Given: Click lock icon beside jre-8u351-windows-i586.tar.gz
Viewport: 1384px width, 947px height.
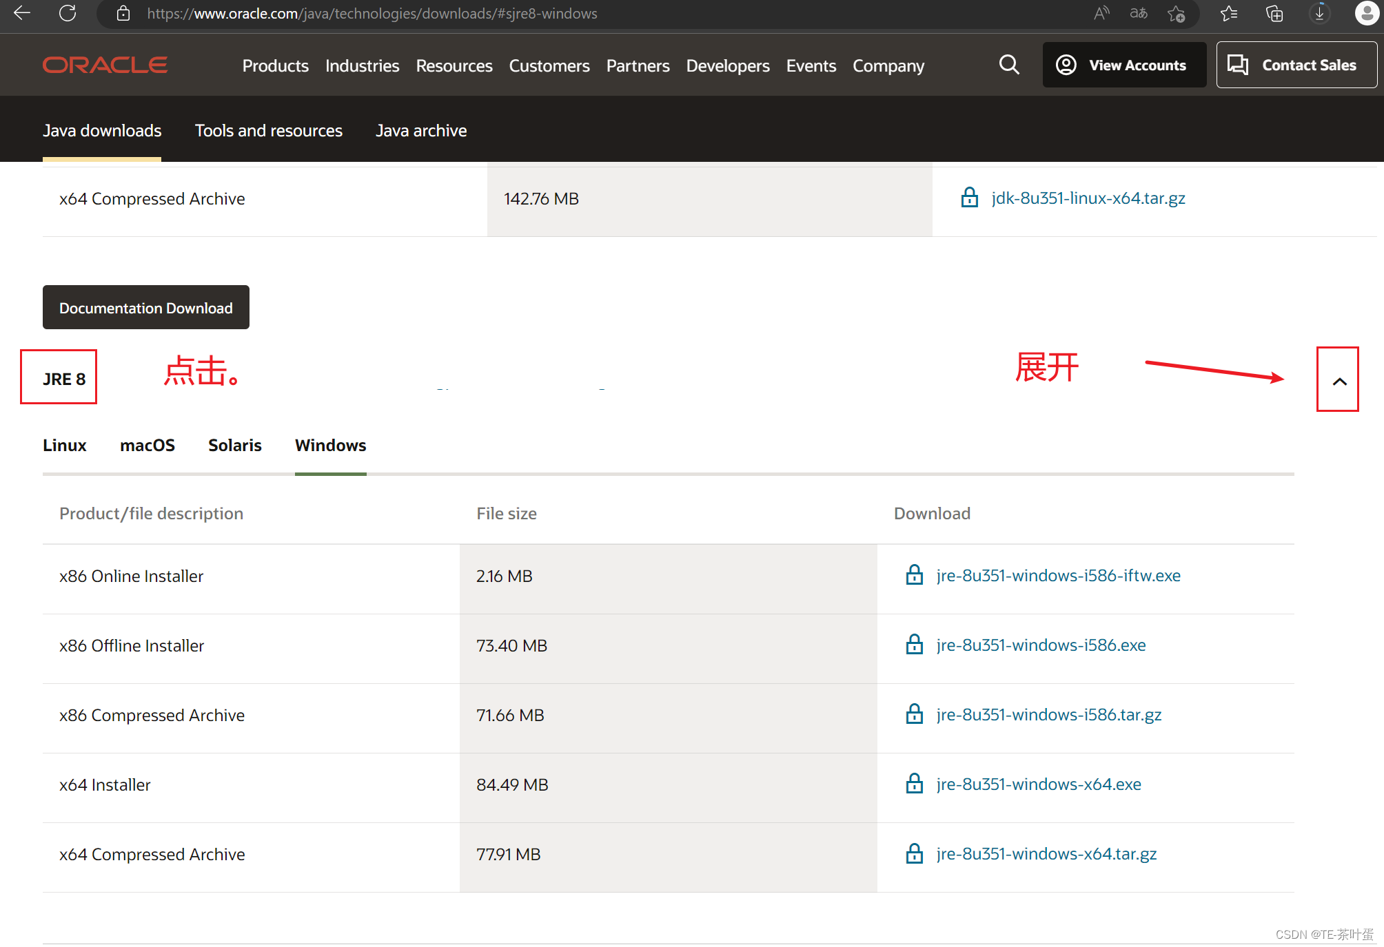Looking at the screenshot, I should [915, 714].
